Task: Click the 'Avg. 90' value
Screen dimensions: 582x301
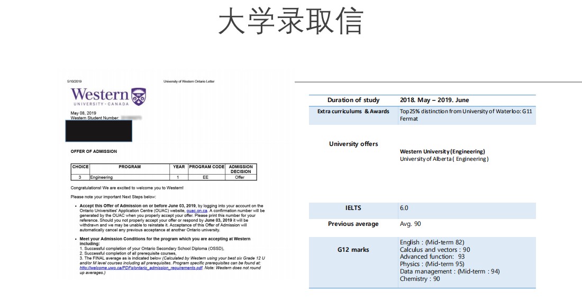Action: pos(411,224)
